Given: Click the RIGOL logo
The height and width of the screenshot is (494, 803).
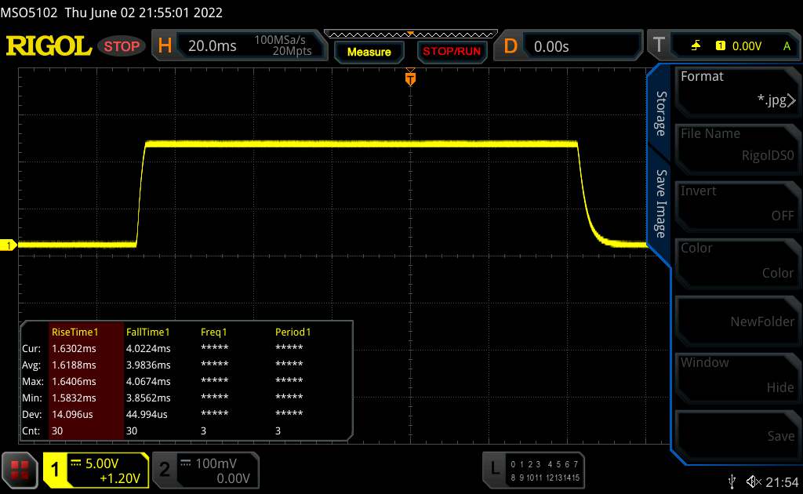Looking at the screenshot, I should click(49, 46).
